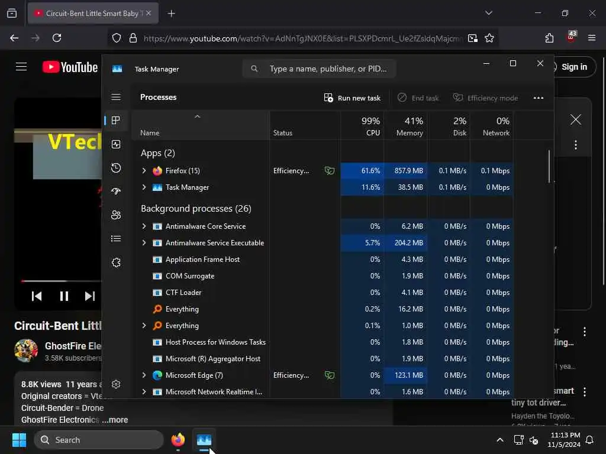Click End task button
606x454 pixels.
[418, 98]
